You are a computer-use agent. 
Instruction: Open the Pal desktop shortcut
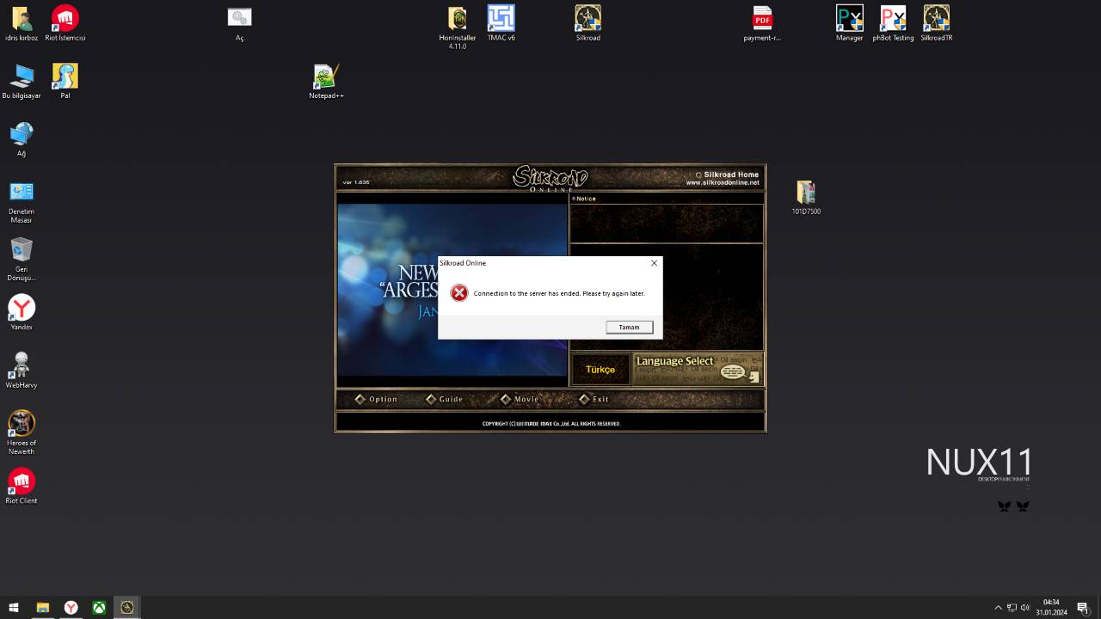[x=65, y=82]
